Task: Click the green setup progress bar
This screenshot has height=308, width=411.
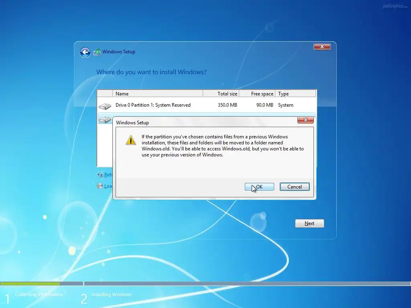Action: [x=30, y=284]
